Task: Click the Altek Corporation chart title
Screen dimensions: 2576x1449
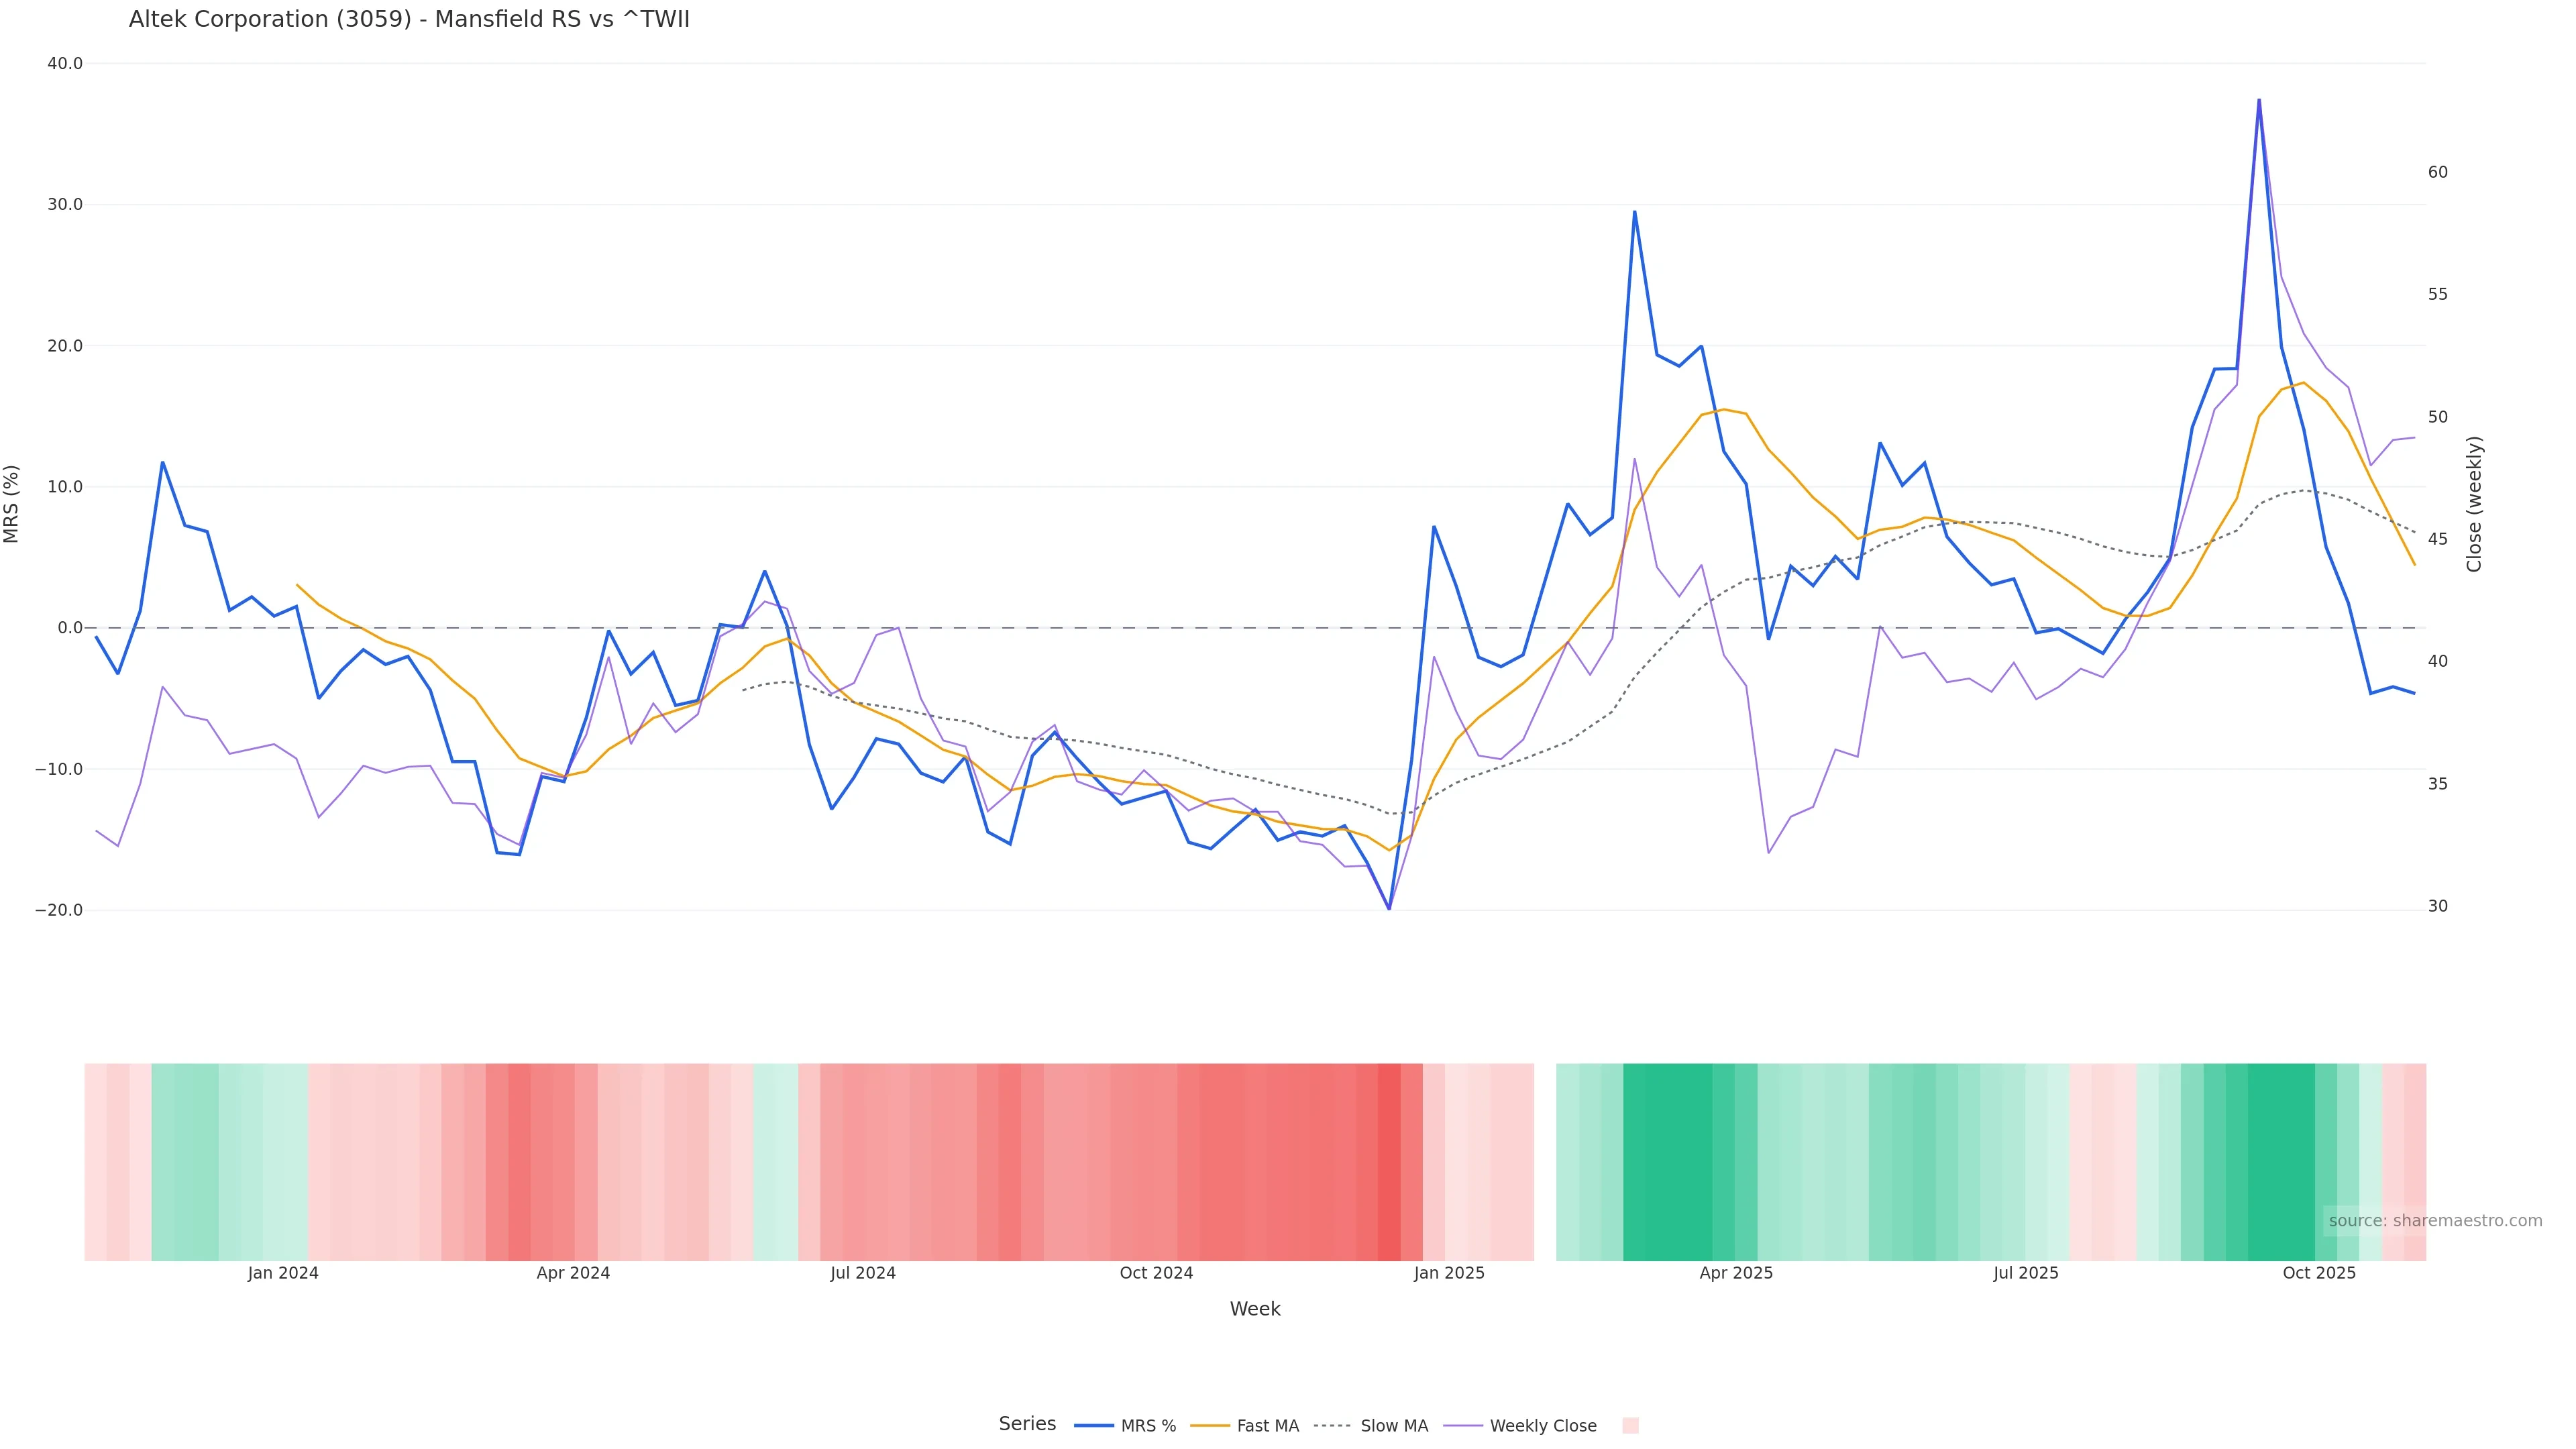Action: 409,19
